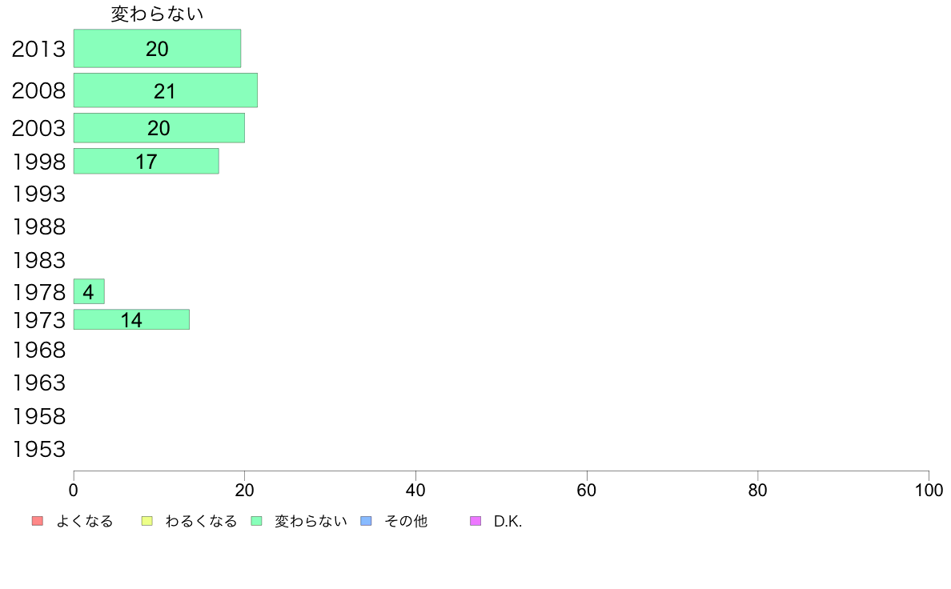The image size is (951, 589).
Task: Click the 1973 bar showing 14
Action: (131, 320)
